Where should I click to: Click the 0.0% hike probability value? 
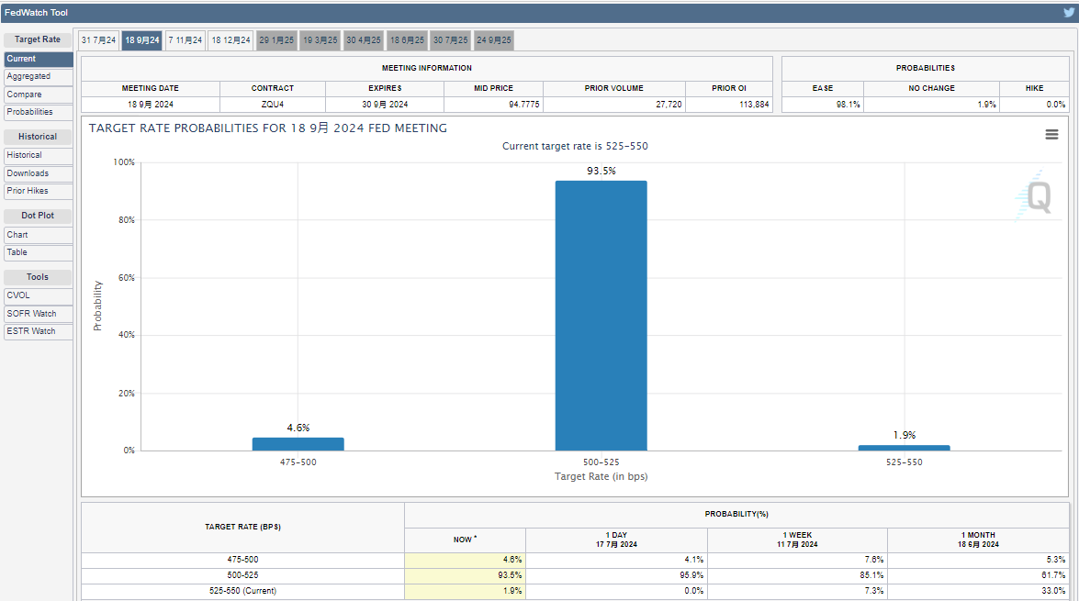[x=1056, y=105]
